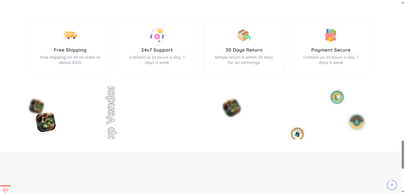Select the Payment Secure heading
Viewport: 405px width, 194px height.
pos(331,50)
